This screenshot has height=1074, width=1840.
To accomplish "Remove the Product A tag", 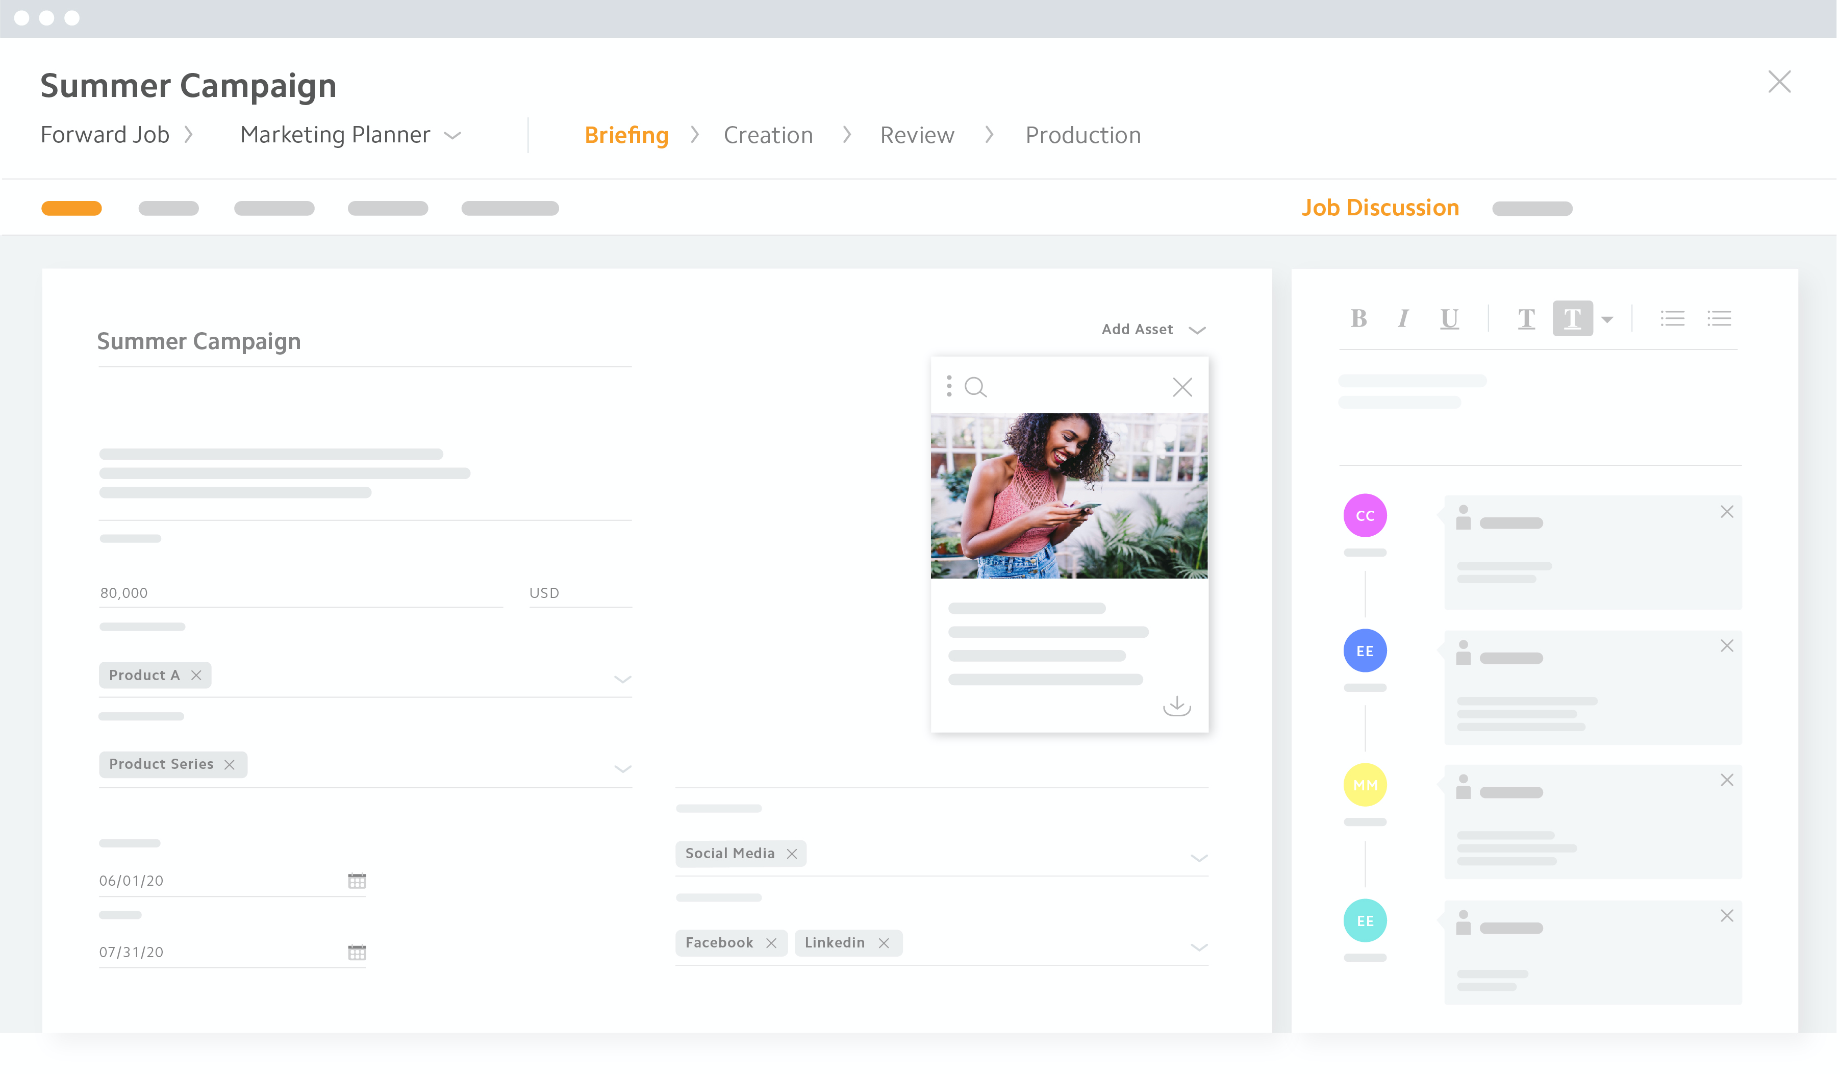I will pos(196,676).
